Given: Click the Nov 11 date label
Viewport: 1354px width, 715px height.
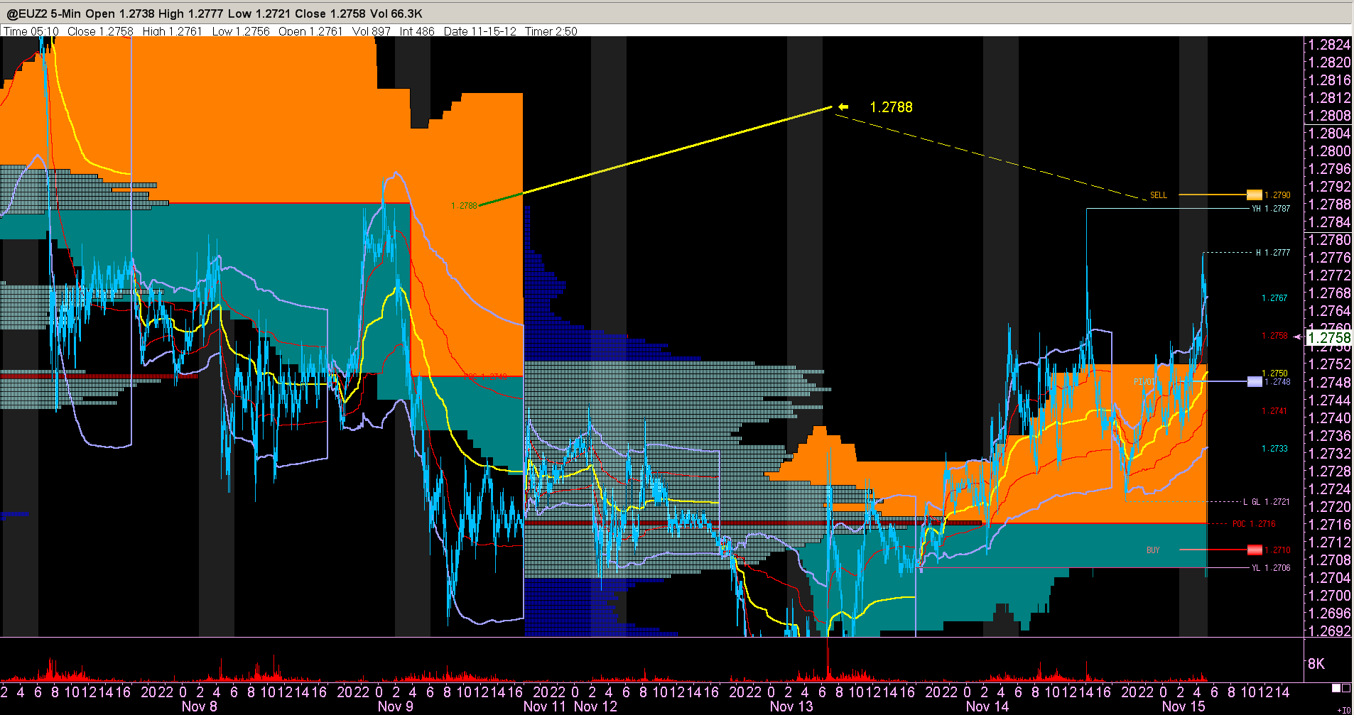Looking at the screenshot, I should click(x=545, y=706).
